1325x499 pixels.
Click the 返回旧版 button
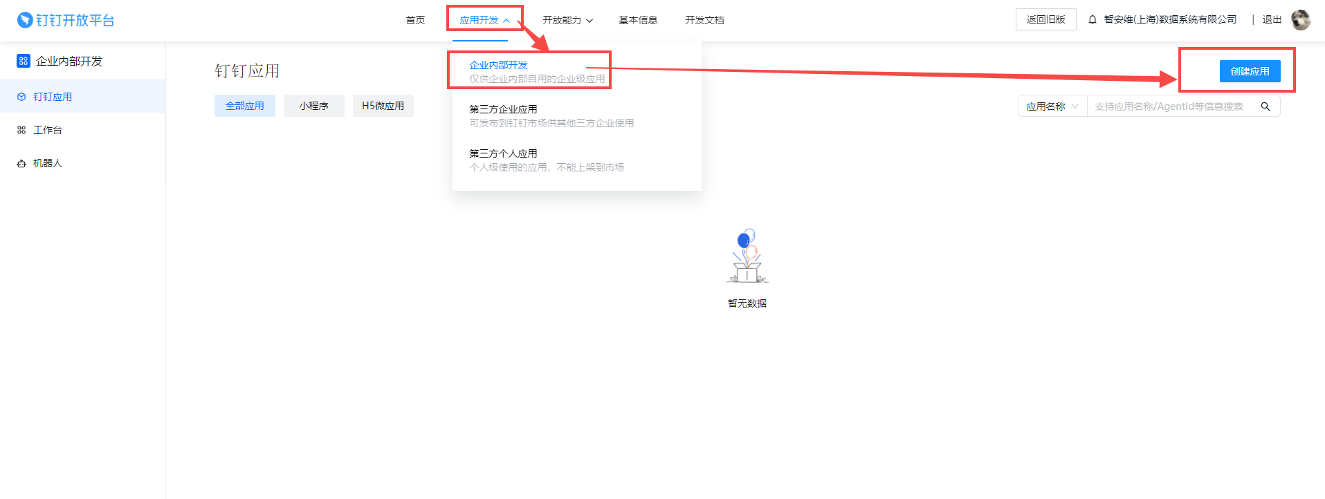click(x=1046, y=19)
